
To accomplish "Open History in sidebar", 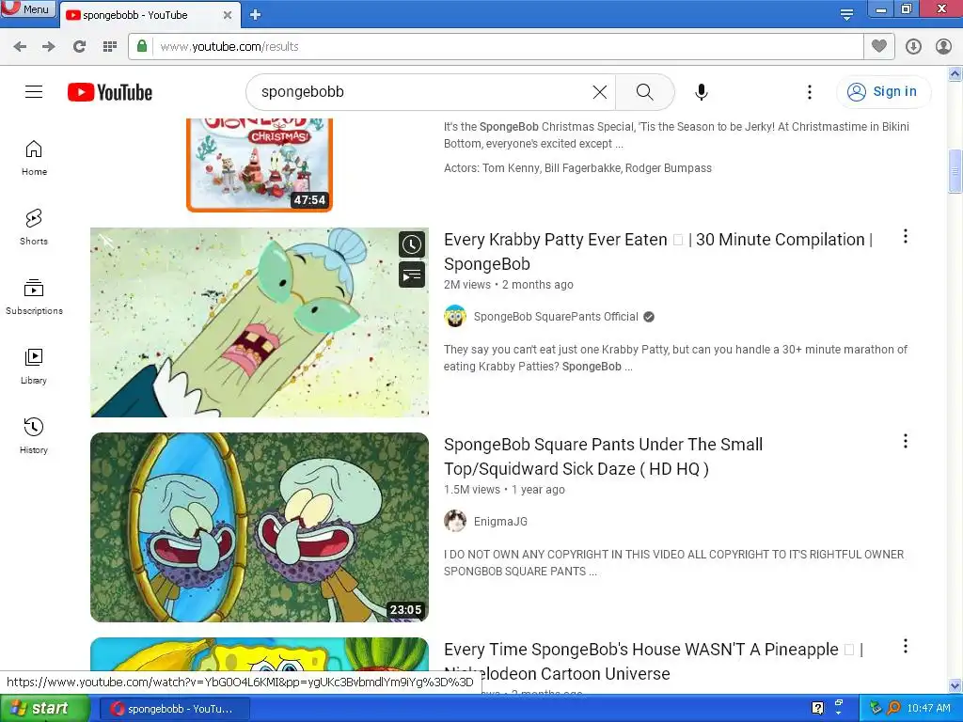I will (x=34, y=436).
